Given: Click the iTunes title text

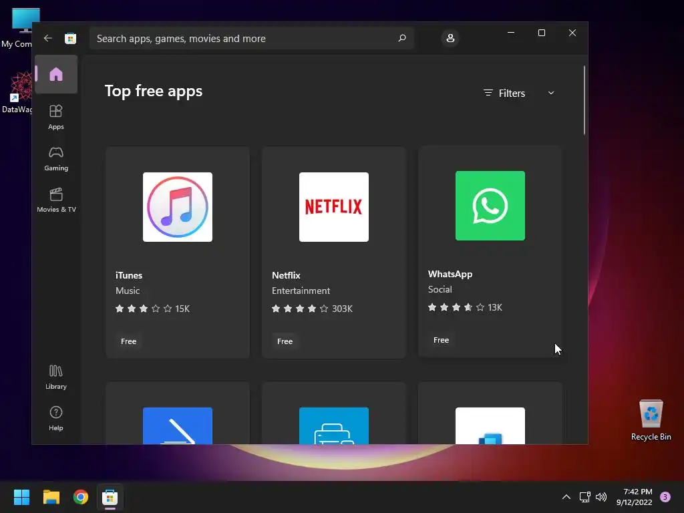Looking at the screenshot, I should (129, 275).
